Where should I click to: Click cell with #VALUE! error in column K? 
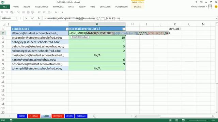coord(175,29)
